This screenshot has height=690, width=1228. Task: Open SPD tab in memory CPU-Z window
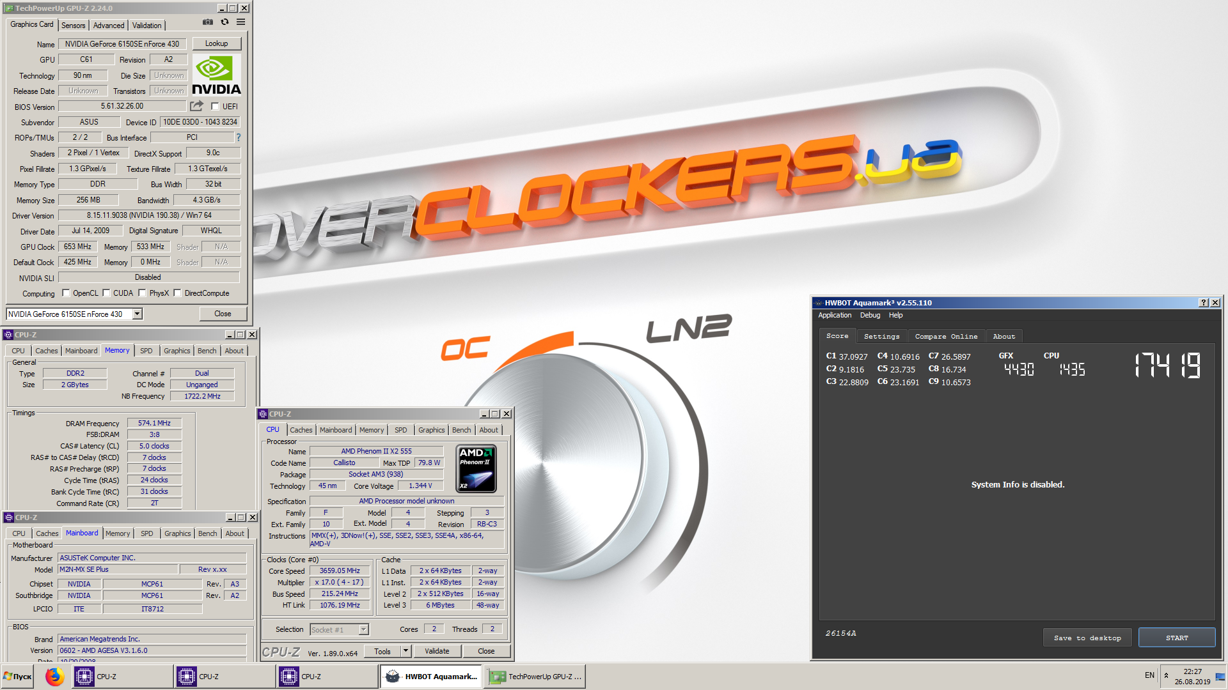(x=146, y=351)
